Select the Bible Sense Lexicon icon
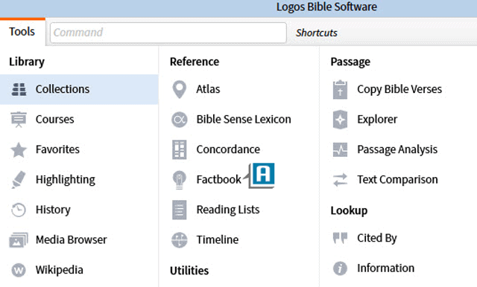This screenshot has width=477, height=287. (x=179, y=120)
